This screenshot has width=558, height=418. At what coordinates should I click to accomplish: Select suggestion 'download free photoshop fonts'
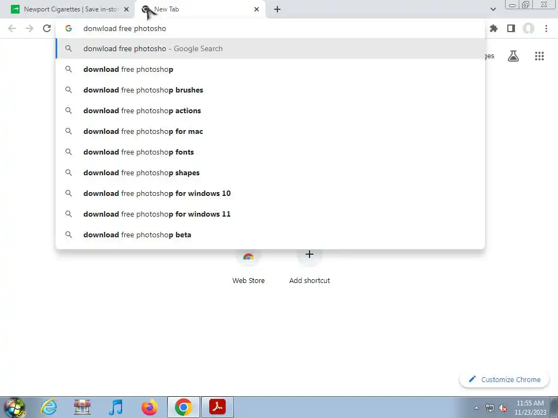[x=270, y=152]
